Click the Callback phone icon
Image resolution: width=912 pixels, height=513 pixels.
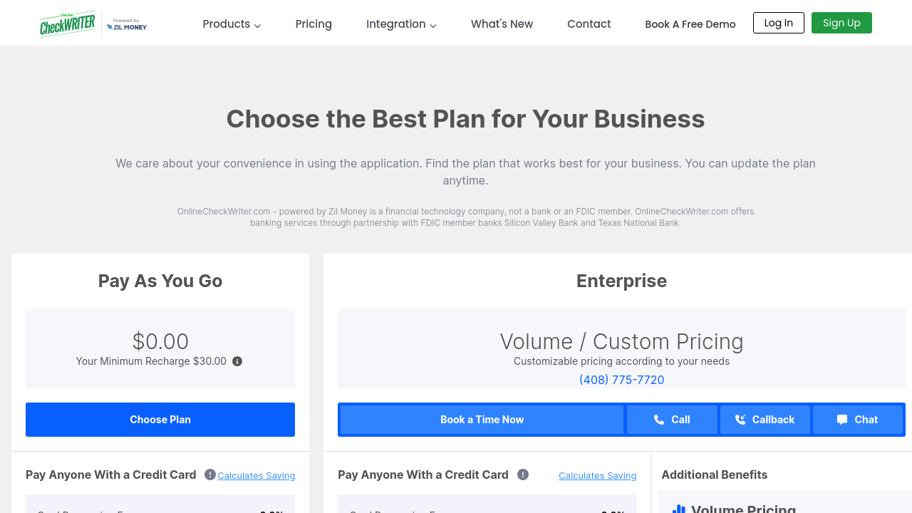[740, 420]
